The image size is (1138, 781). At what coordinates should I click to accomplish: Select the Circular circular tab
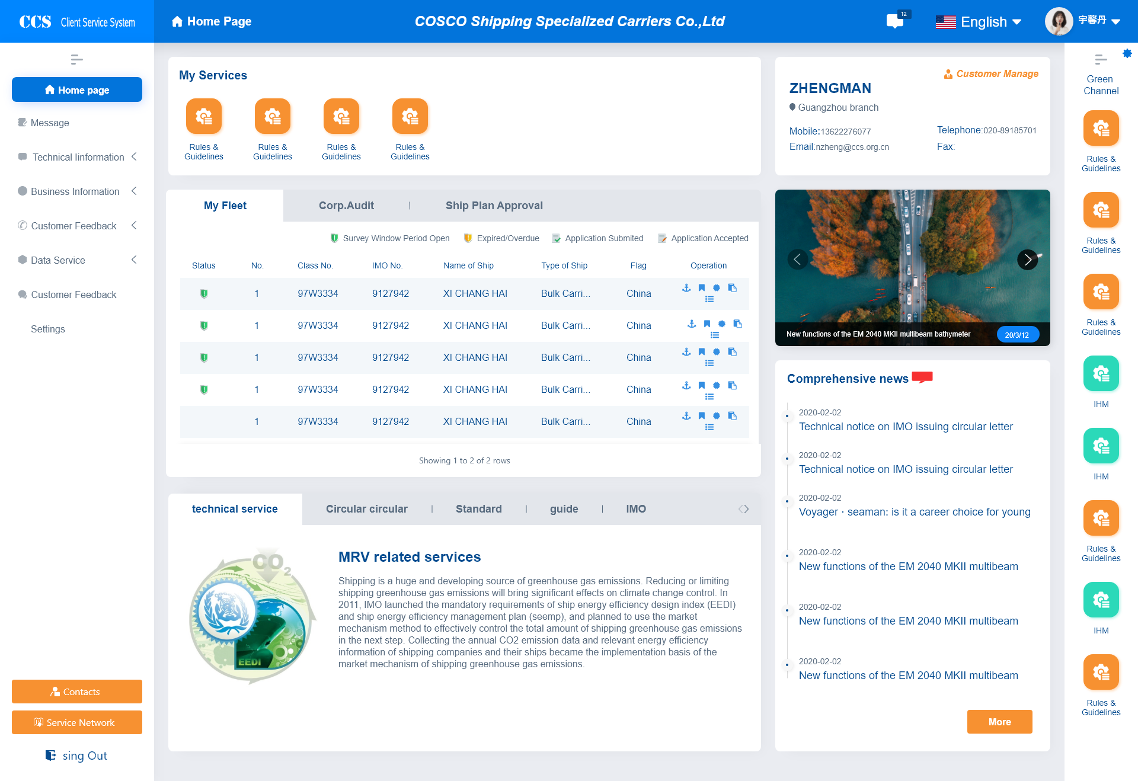click(x=366, y=509)
